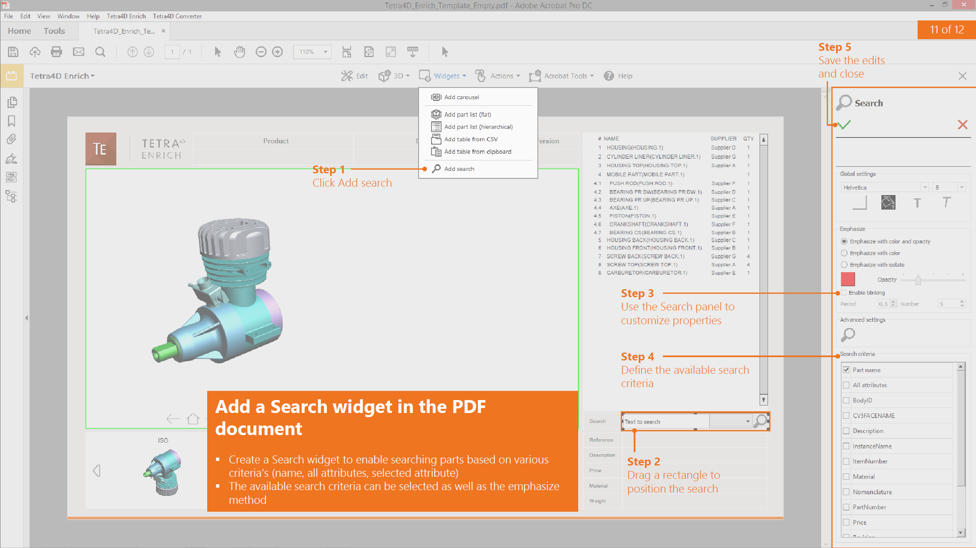Switch to the Tools tab
The width and height of the screenshot is (976, 548).
point(54,31)
